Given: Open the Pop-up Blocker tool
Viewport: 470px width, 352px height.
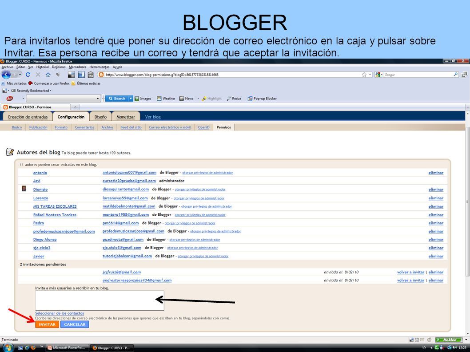Looking at the screenshot, I should pyautogui.click(x=262, y=98).
